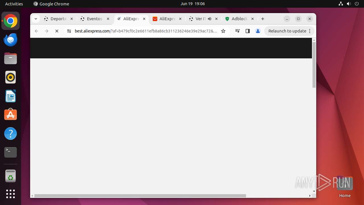Stop loading the page

[57, 31]
